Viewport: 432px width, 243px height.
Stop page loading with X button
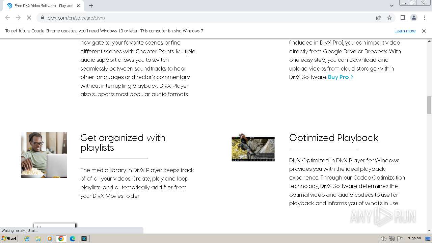(29, 18)
